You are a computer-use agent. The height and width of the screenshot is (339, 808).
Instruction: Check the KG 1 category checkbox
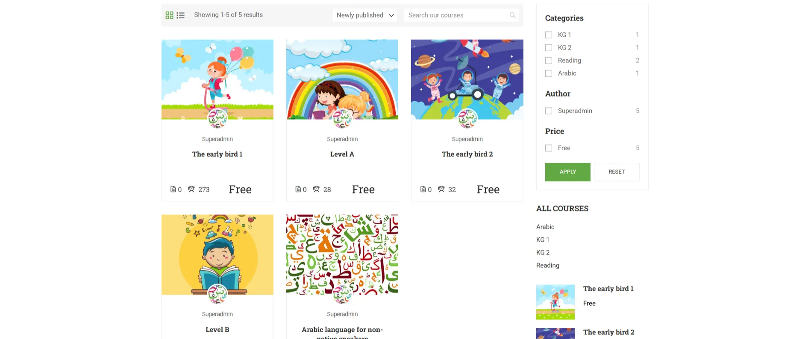tap(549, 35)
